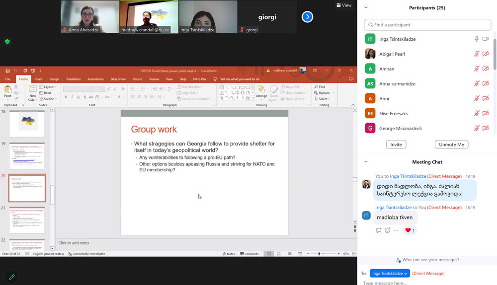Switch to the Slide Show ribbon tab
This screenshot has width=497, height=285.
(118, 79)
